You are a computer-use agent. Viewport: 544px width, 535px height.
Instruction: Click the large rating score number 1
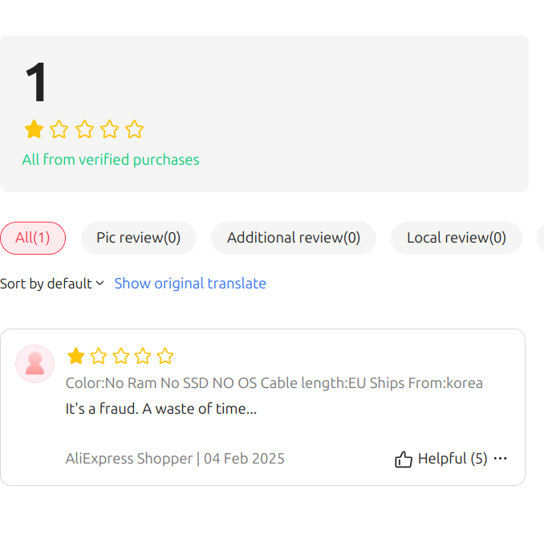point(36,82)
